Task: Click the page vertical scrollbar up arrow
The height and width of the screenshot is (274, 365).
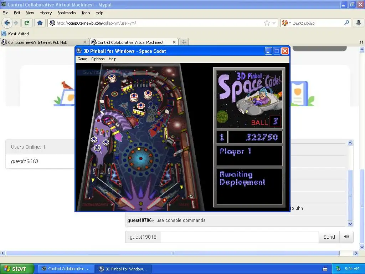Action: pos(362,49)
